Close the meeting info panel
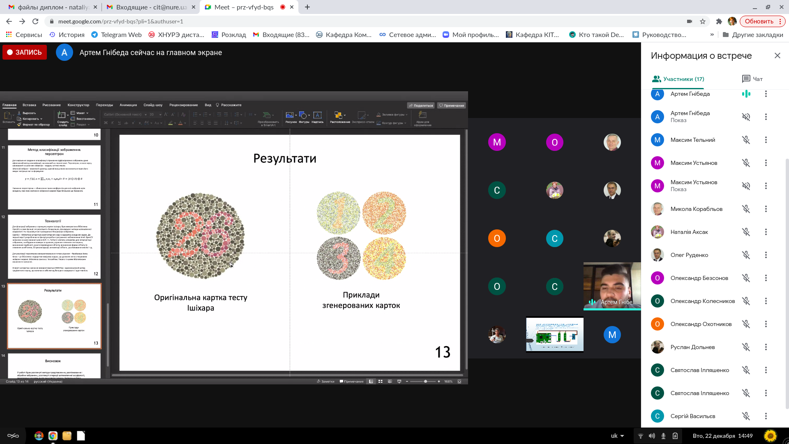Image resolution: width=789 pixels, height=444 pixels. pyautogui.click(x=777, y=55)
